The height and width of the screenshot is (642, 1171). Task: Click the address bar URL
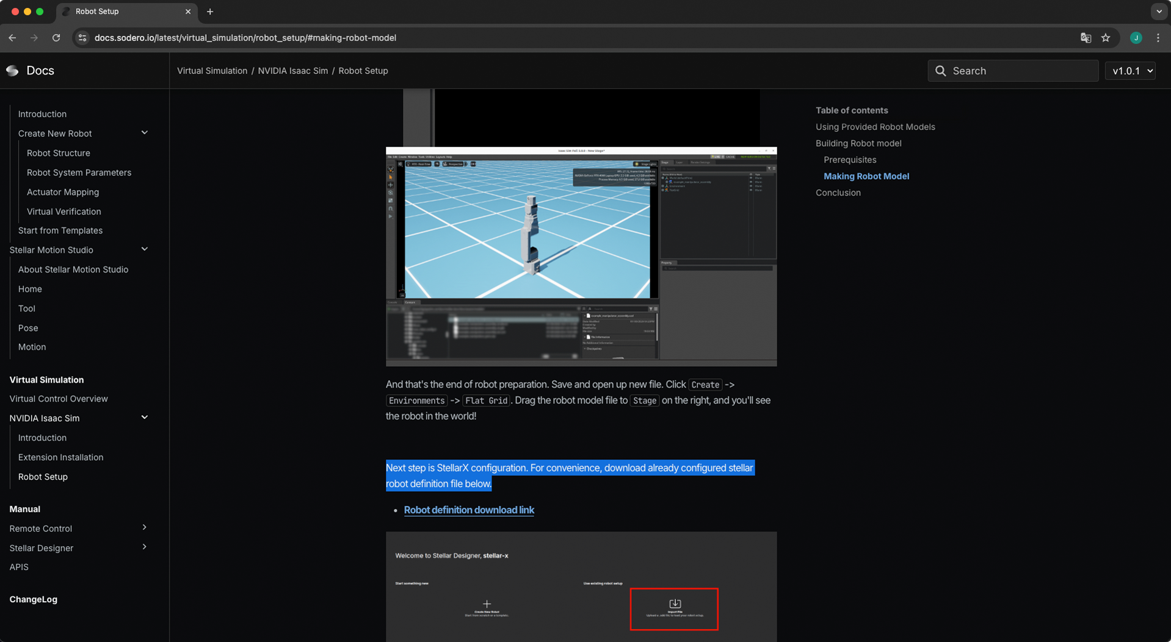click(x=245, y=38)
